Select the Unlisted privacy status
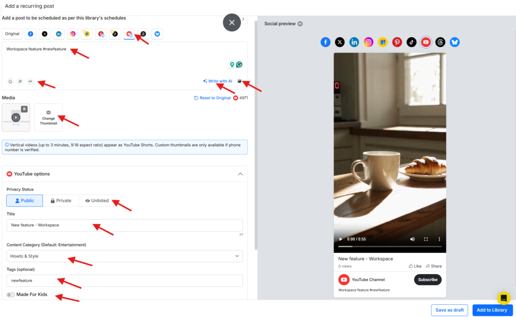 (x=97, y=200)
